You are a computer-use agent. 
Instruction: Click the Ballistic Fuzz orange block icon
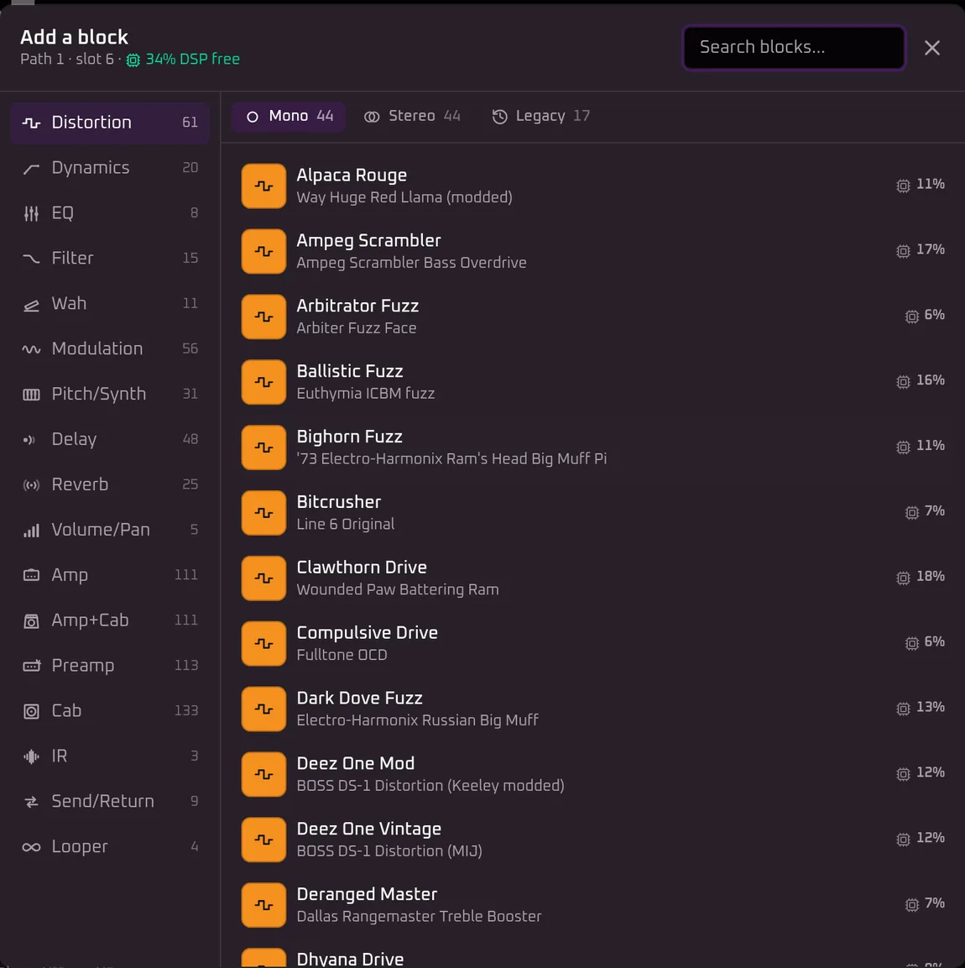click(263, 382)
